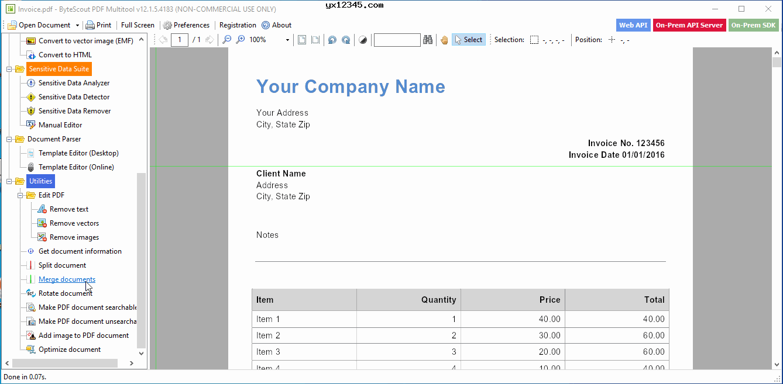
Task: Click the binoculars search icon
Action: (428, 40)
